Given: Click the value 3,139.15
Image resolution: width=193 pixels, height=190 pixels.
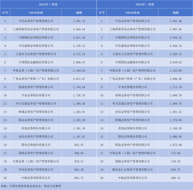Looking at the screenshot, I should (x=79, y=46).
